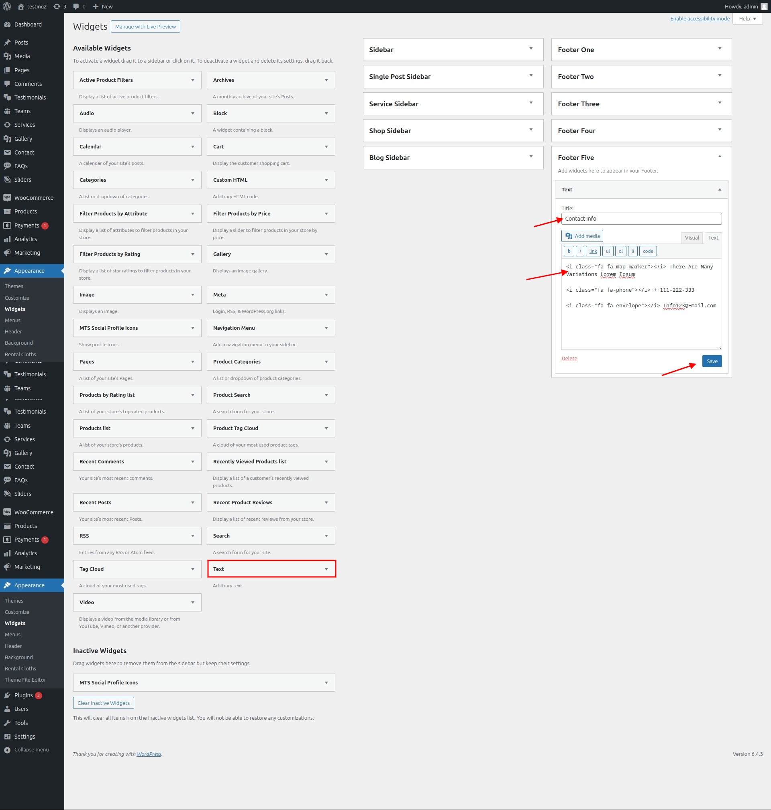Screen dimensions: 771x810
Task: Click the Title input field in Text widget
Action: tap(640, 218)
